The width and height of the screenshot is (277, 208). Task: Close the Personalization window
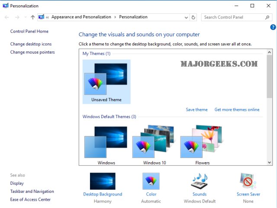(268, 6)
